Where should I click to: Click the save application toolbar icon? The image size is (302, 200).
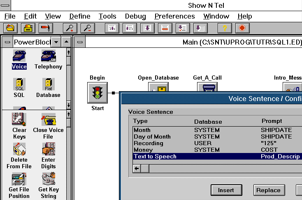click(x=28, y=28)
